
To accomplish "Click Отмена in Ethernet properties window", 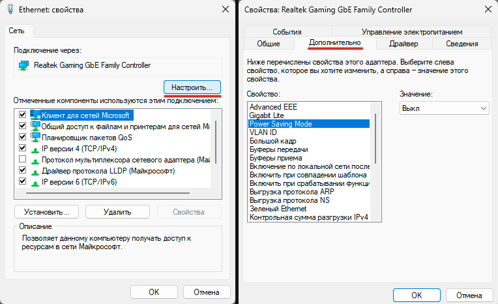I will [207, 292].
